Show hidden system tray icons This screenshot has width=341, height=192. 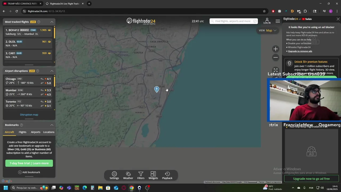point(293,188)
